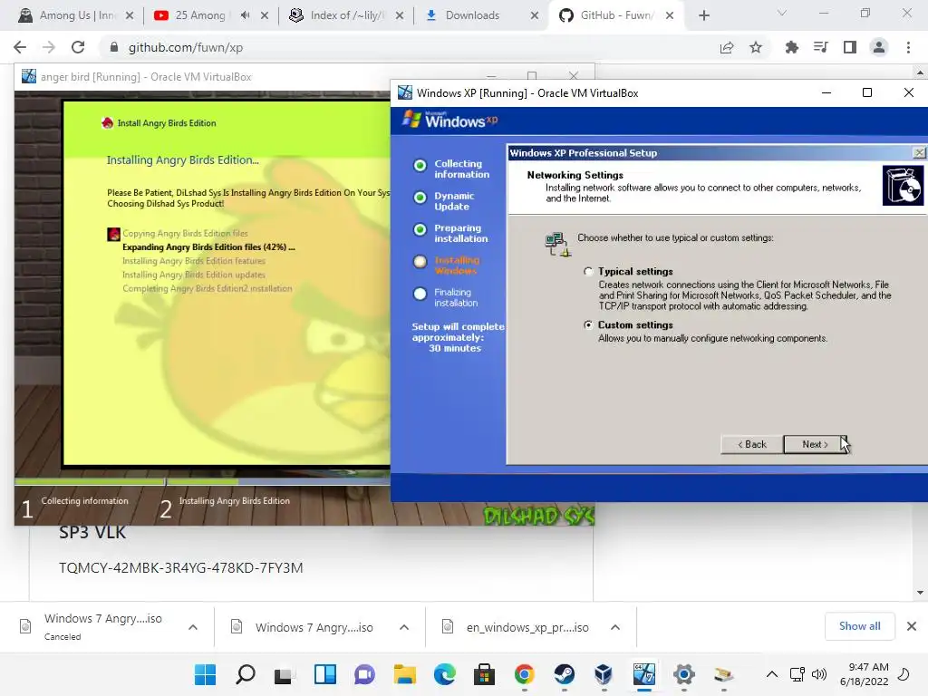928x696 pixels.
Task: Open Settings gear on the taskbar
Action: point(683,674)
